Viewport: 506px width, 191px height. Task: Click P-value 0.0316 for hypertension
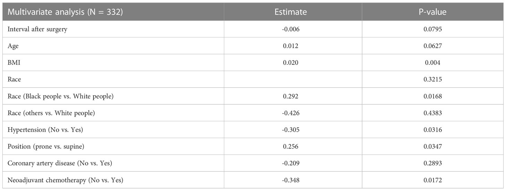click(x=432, y=130)
